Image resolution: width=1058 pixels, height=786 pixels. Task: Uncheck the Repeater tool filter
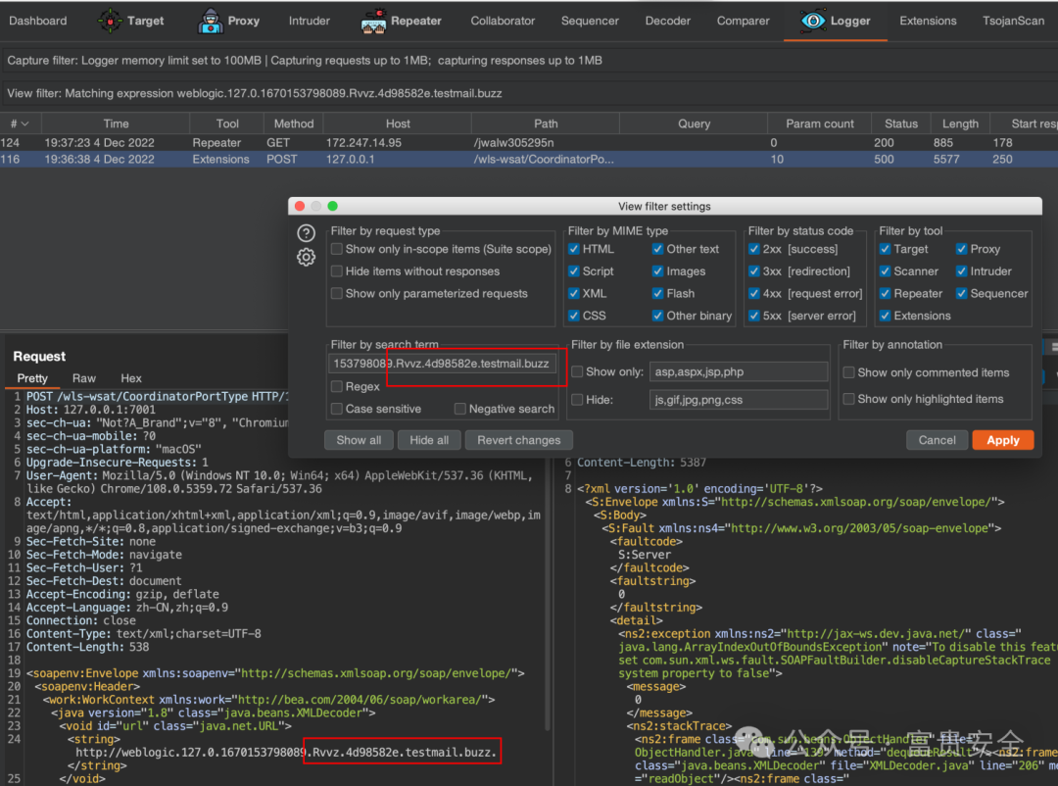click(x=885, y=294)
